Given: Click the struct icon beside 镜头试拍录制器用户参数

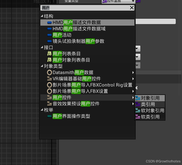Looking at the screenshot, I should [49, 41].
